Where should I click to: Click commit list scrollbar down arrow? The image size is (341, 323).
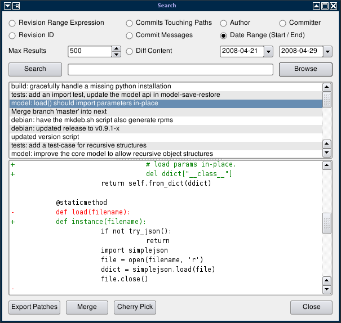tap(327, 152)
